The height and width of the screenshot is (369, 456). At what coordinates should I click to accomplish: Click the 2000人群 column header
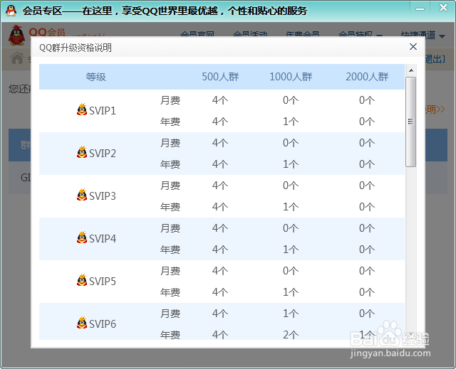(367, 77)
